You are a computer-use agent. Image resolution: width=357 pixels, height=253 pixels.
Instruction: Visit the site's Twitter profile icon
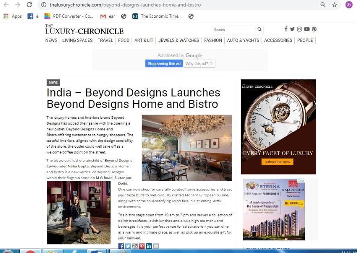click(x=292, y=29)
